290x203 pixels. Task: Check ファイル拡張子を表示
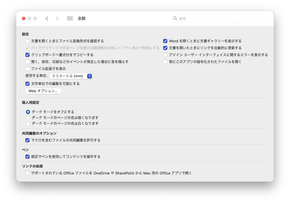tap(27, 69)
